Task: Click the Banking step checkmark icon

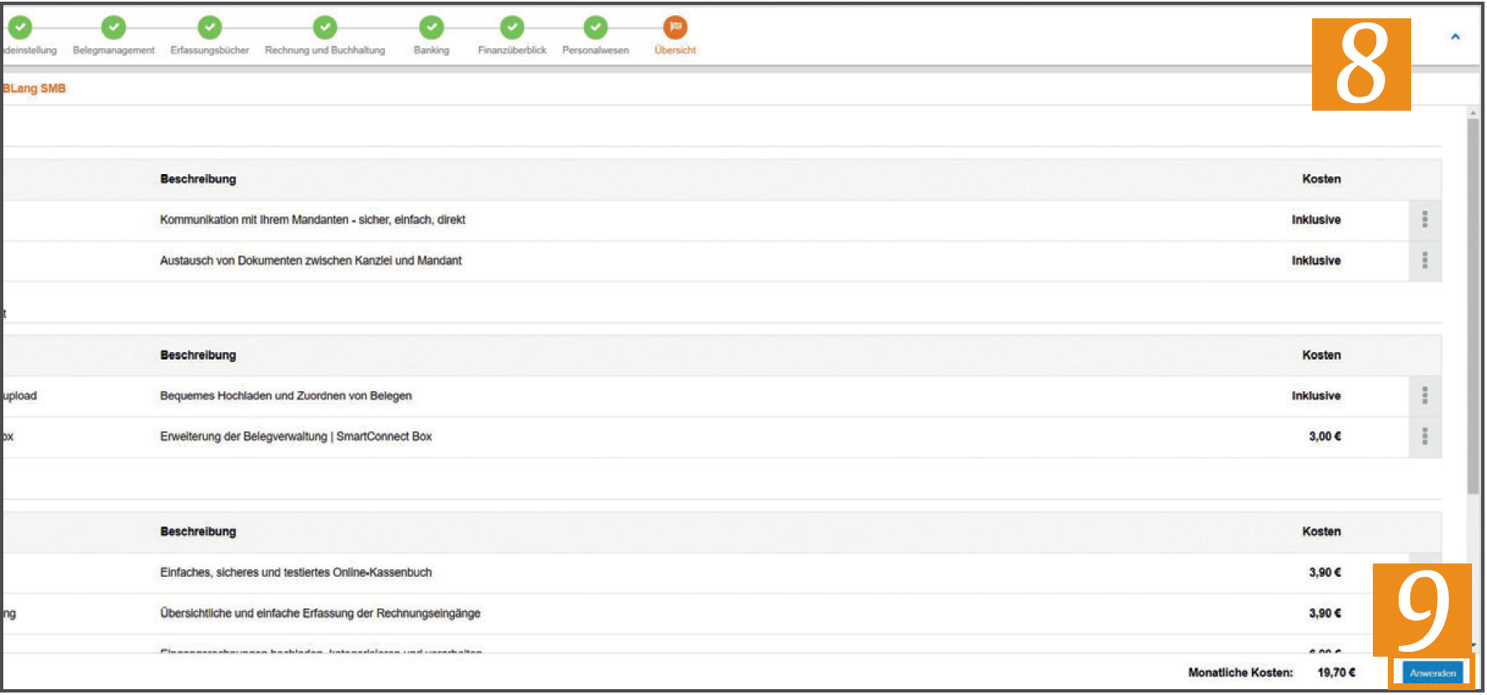Action: (432, 27)
